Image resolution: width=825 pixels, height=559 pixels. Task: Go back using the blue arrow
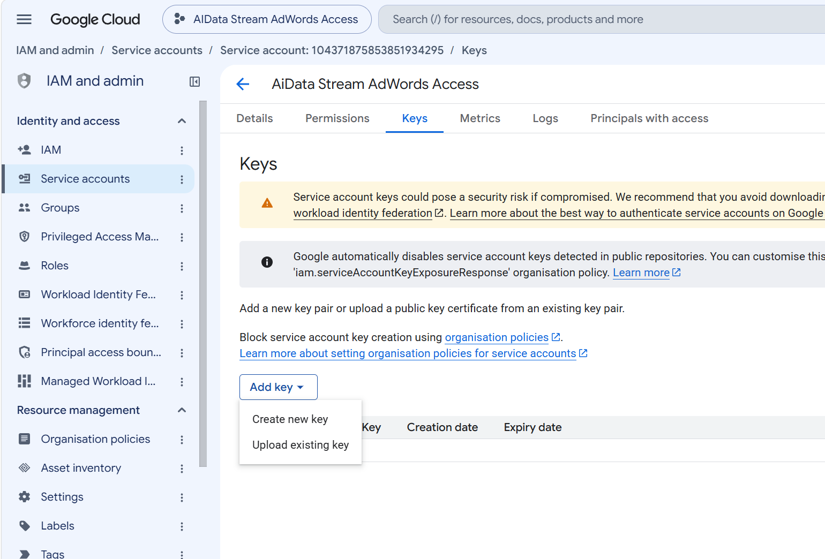coord(243,84)
